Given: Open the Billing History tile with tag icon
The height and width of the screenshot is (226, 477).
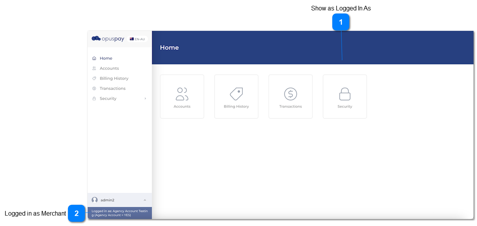Looking at the screenshot, I should pyautogui.click(x=236, y=96).
